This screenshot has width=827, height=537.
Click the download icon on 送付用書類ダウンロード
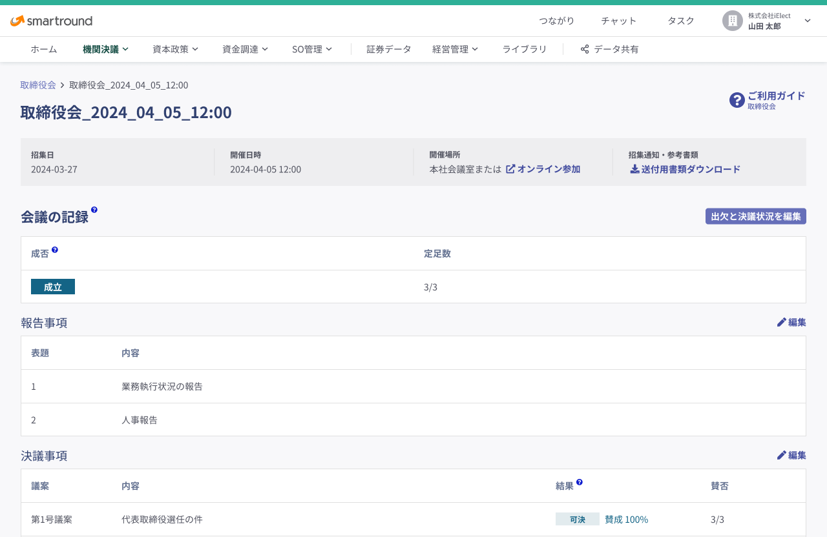pos(633,168)
